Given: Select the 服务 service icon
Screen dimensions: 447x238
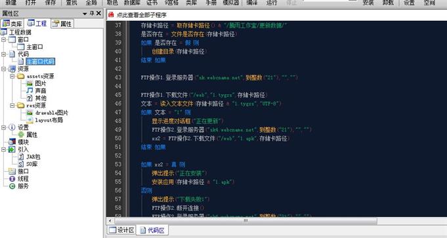Looking at the screenshot, I should coord(12,186).
